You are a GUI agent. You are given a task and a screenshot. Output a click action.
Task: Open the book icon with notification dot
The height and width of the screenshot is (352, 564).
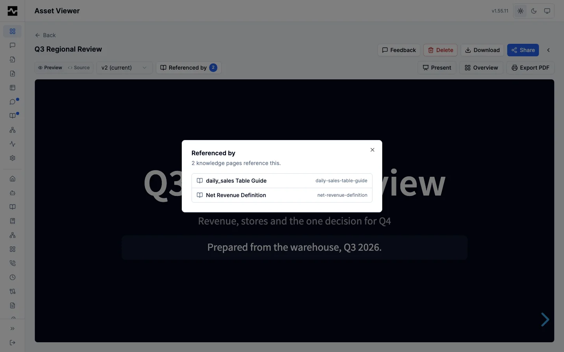click(x=13, y=116)
